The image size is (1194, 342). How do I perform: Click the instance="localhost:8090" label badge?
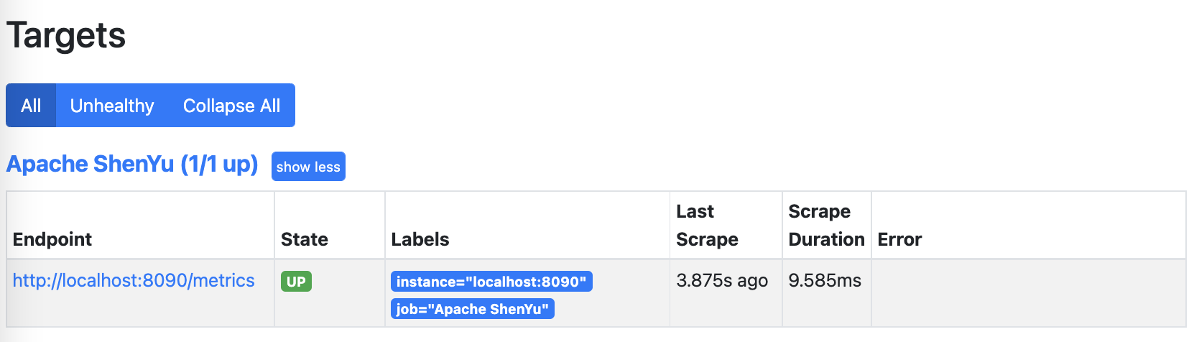pos(491,282)
